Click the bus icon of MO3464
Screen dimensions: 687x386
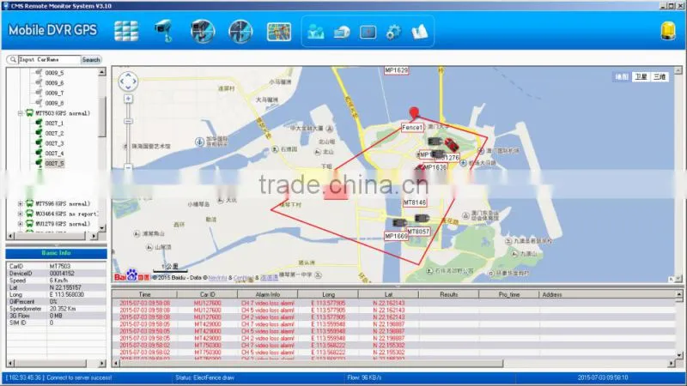tap(29, 214)
